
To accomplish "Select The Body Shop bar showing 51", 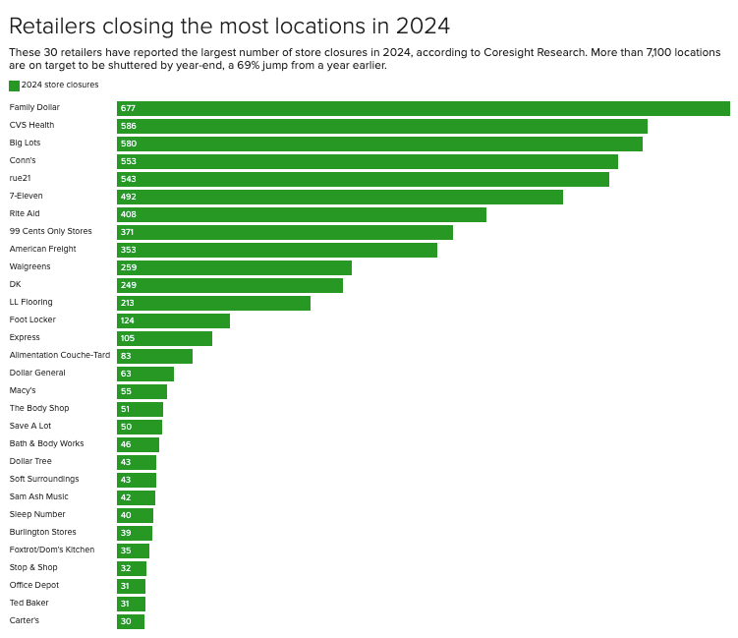I will [x=140, y=409].
